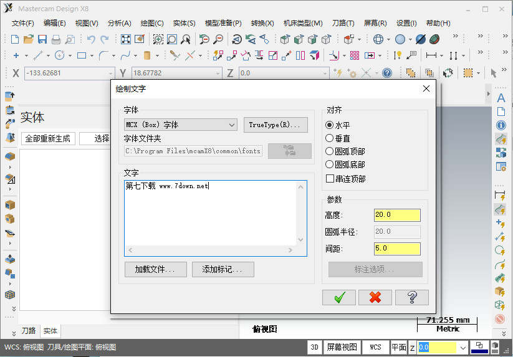The image size is (513, 357).
Task: Click the Zoom out magnifier icon
Action: (x=218, y=39)
